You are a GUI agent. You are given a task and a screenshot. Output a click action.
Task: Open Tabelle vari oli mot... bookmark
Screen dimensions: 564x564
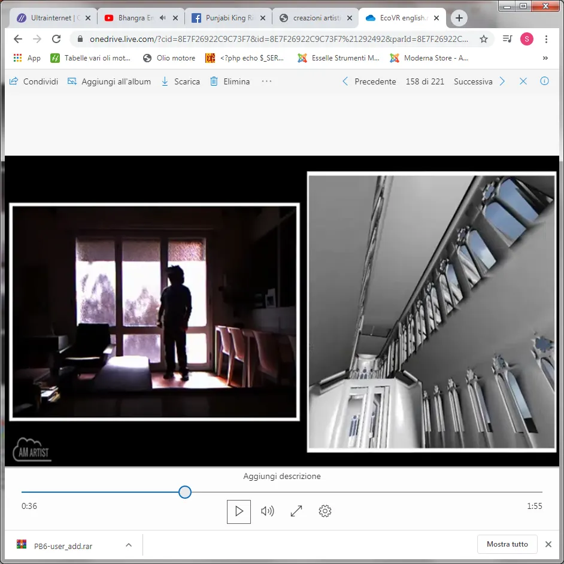[90, 58]
